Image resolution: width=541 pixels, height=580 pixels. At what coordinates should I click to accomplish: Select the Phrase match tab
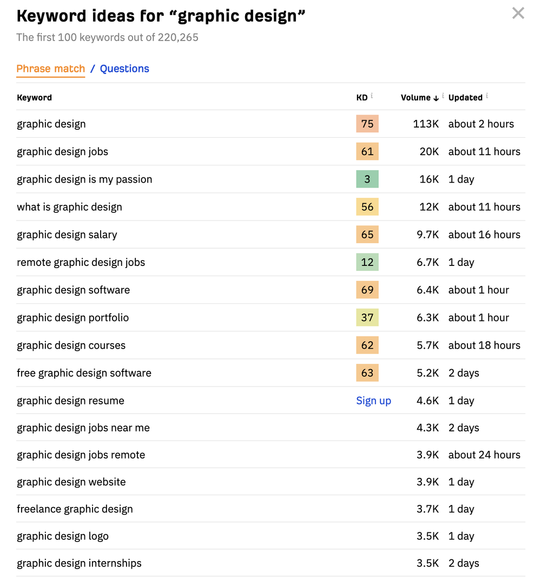point(51,69)
